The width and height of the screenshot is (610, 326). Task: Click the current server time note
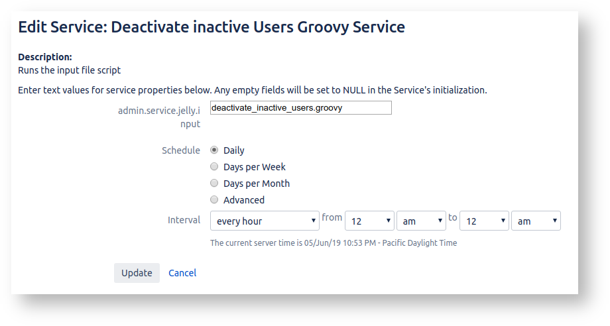click(334, 243)
